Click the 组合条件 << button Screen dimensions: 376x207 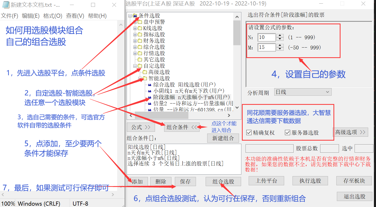point(182,127)
